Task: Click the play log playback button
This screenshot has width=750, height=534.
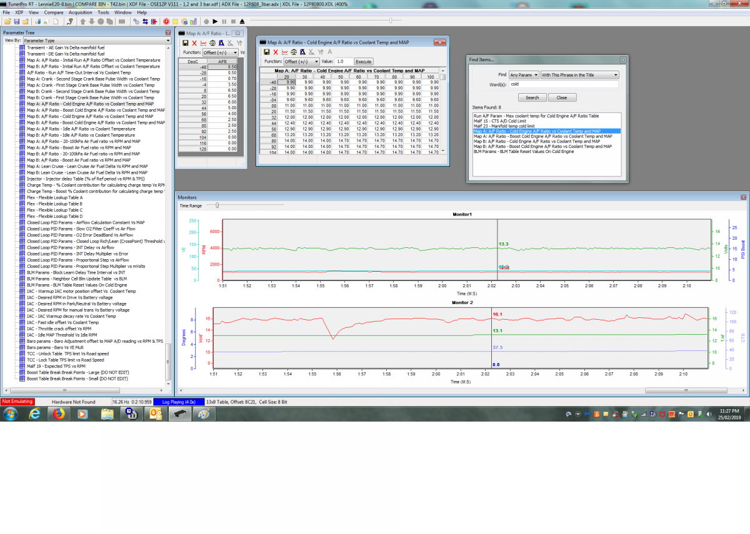Action: coord(215,21)
